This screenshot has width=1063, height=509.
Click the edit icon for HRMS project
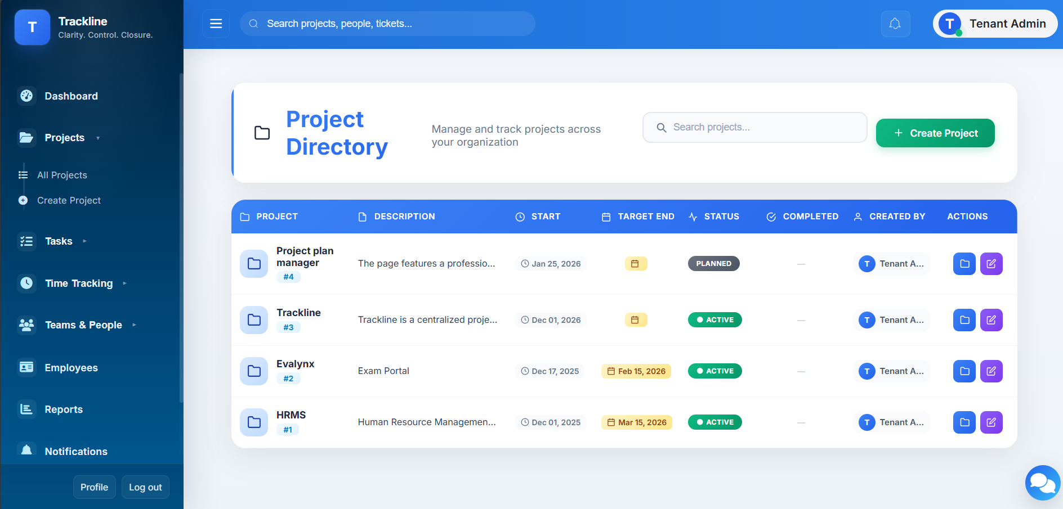click(x=991, y=422)
